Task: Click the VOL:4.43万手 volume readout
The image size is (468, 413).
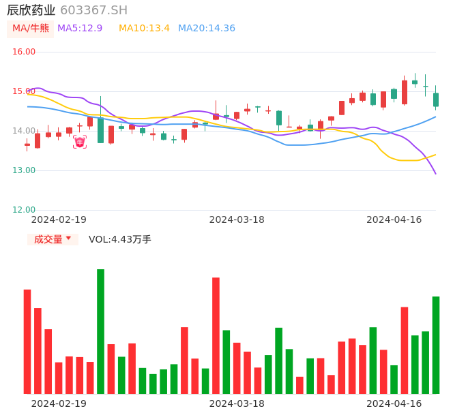Action: (x=120, y=239)
